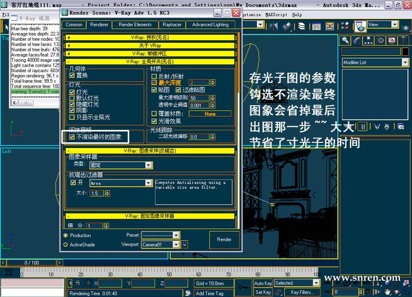The width and height of the screenshot is (412, 297).
Task: Switch to the Raytracer tab
Action: pyautogui.click(x=172, y=25)
